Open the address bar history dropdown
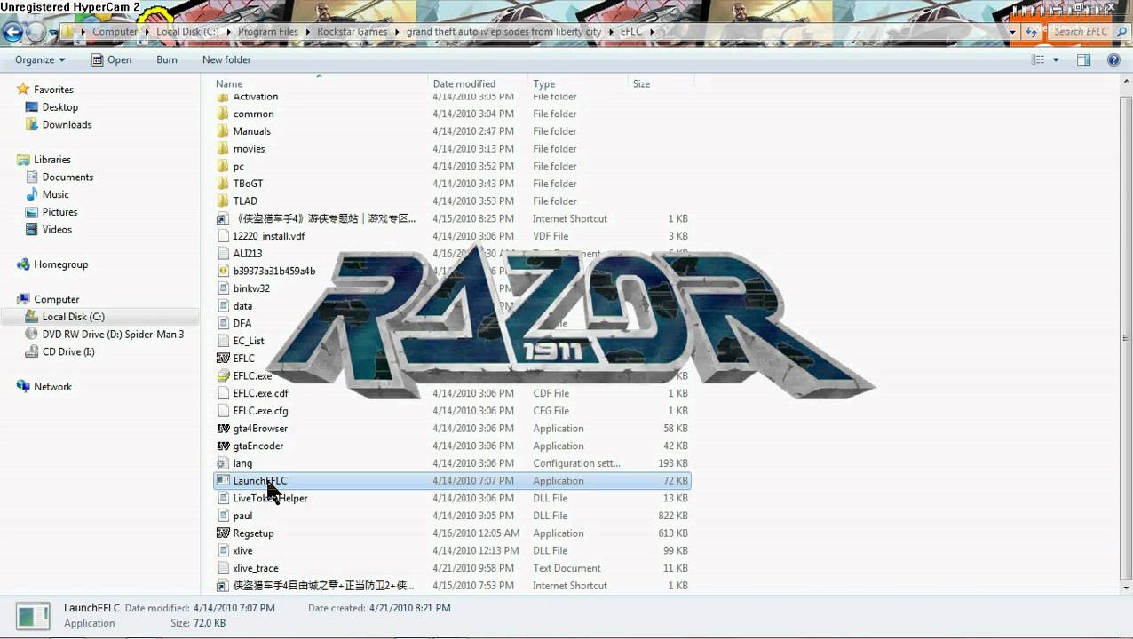Image resolution: width=1133 pixels, height=639 pixels. 1013,31
